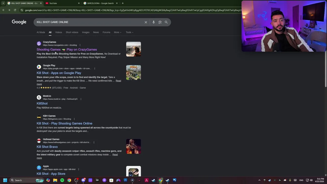Switch to the Forums results tab
This screenshot has width=327, height=184.
coord(106,32)
